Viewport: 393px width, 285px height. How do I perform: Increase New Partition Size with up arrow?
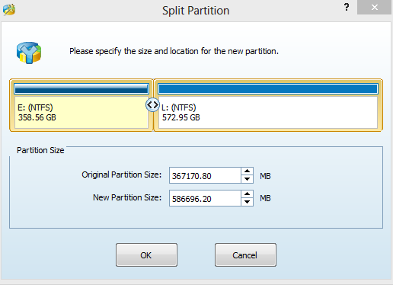click(247, 194)
